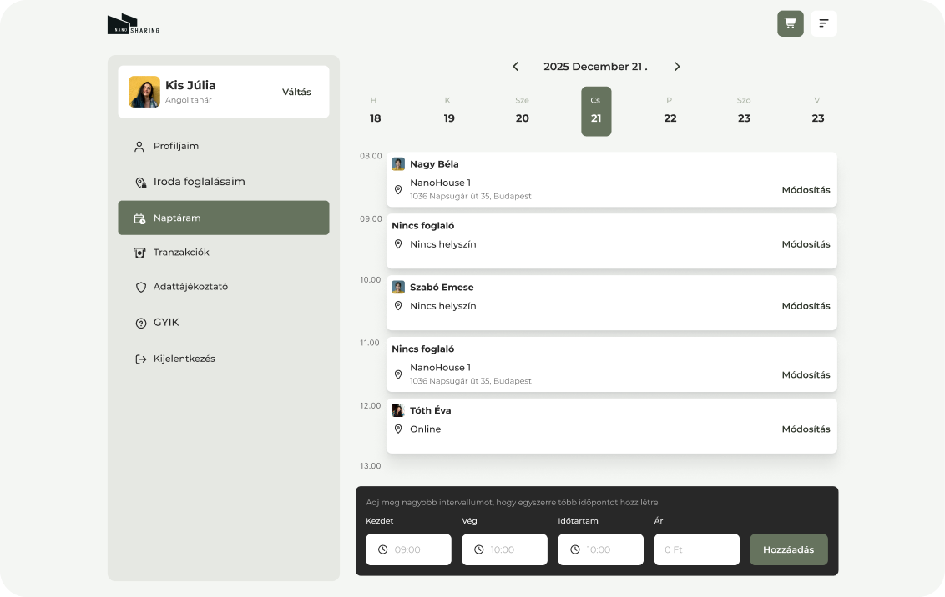Click the Adattájékoztató shield icon
945x597 pixels.
(x=141, y=287)
